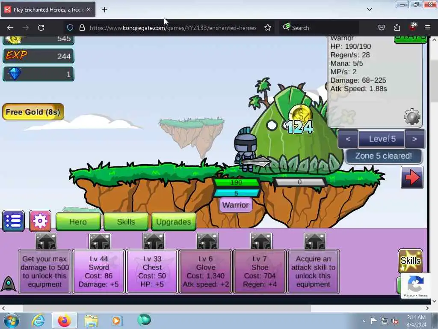
Task: Click the red arrow next zone button
Action: 412,177
